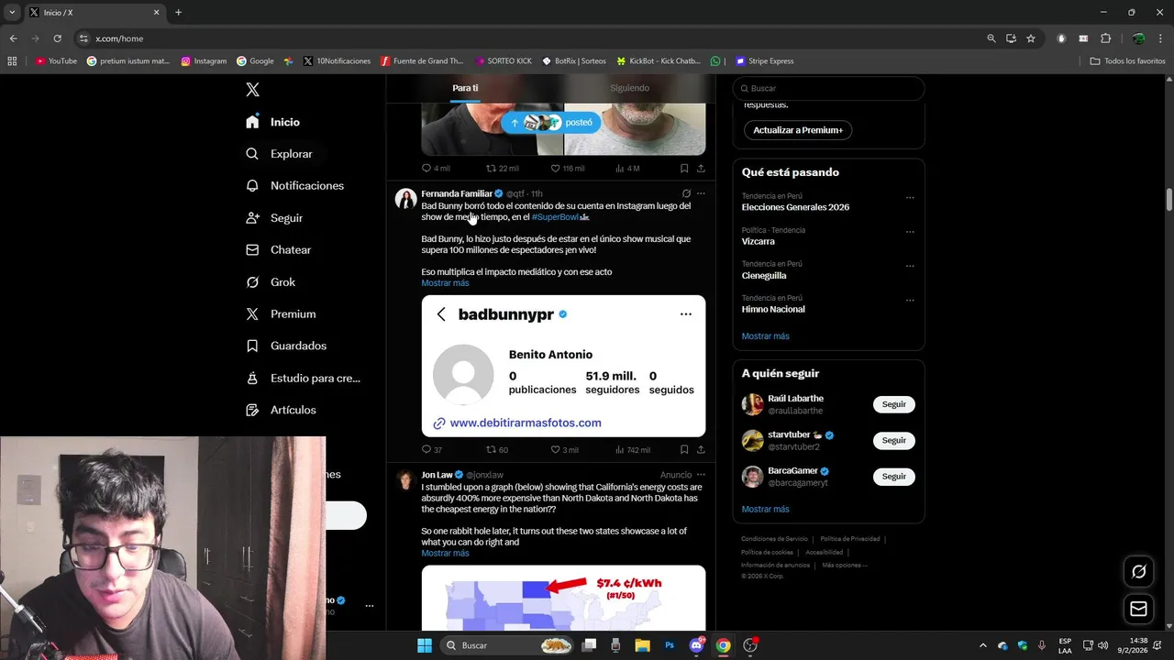Open Fernanda Familiar's profile avatar

tap(405, 199)
